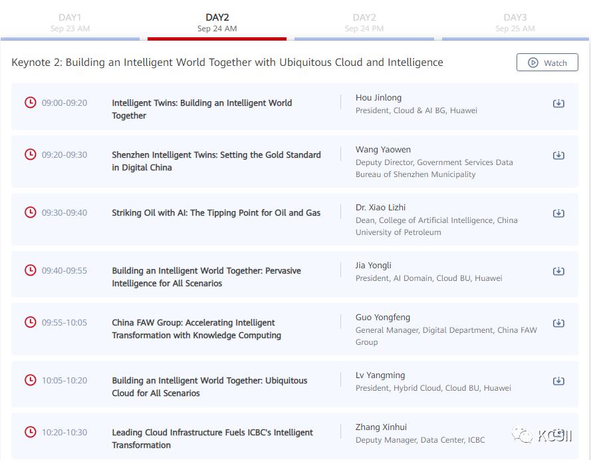
Task: Click the clock icon for 09:00-09:20
Action: pos(30,103)
